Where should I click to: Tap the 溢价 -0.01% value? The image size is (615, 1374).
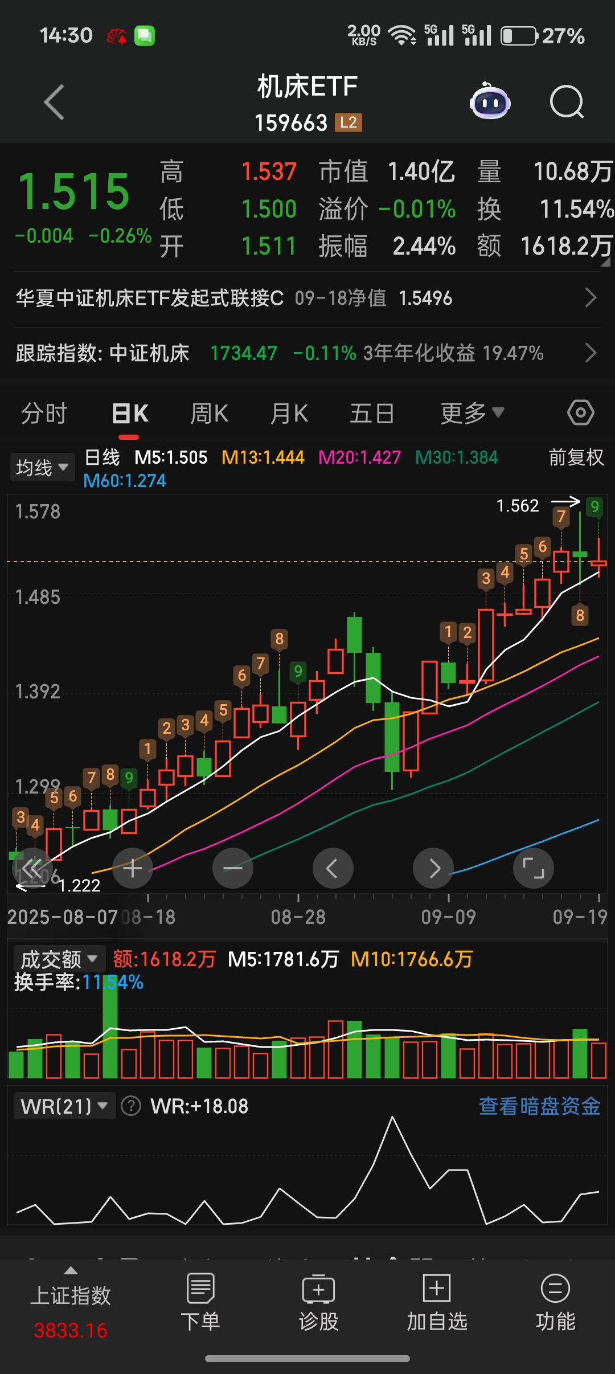[417, 209]
